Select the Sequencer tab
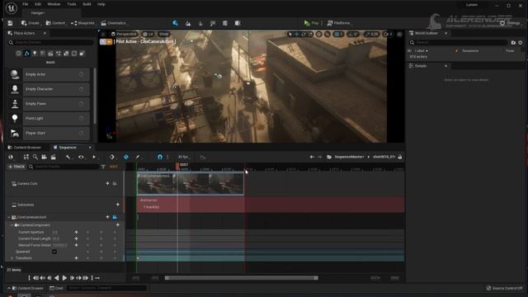 pos(68,148)
